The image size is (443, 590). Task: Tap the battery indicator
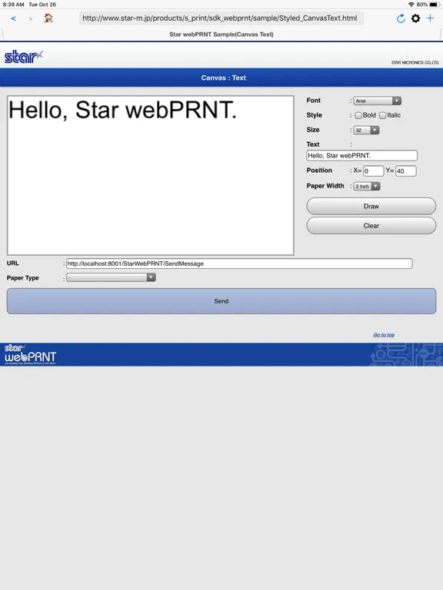pyautogui.click(x=435, y=5)
